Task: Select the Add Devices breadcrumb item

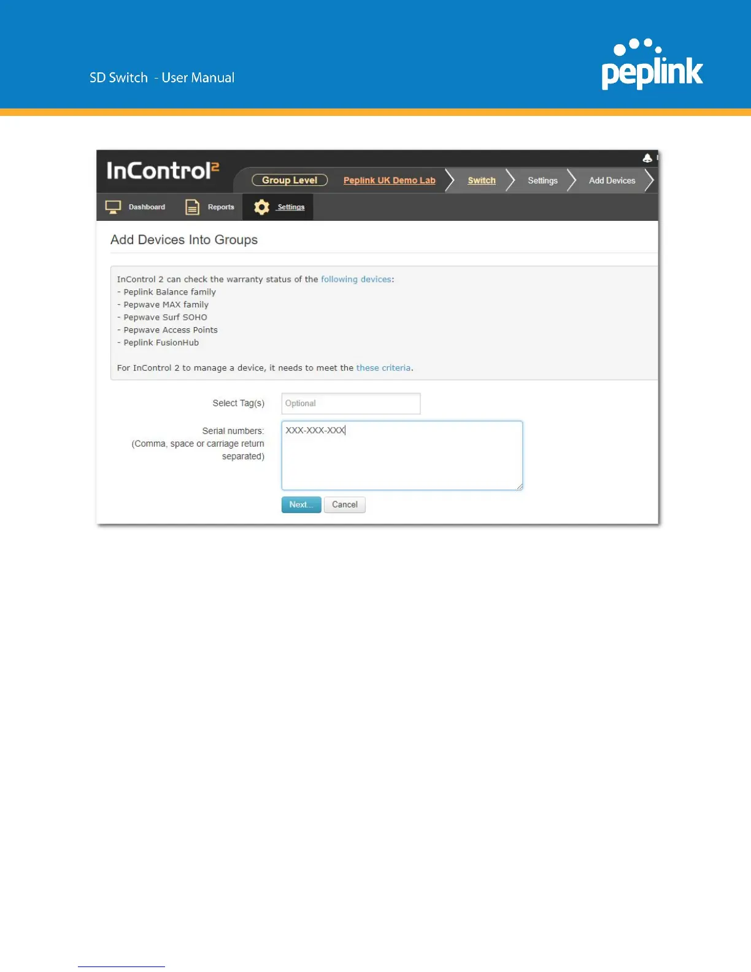Action: click(612, 180)
